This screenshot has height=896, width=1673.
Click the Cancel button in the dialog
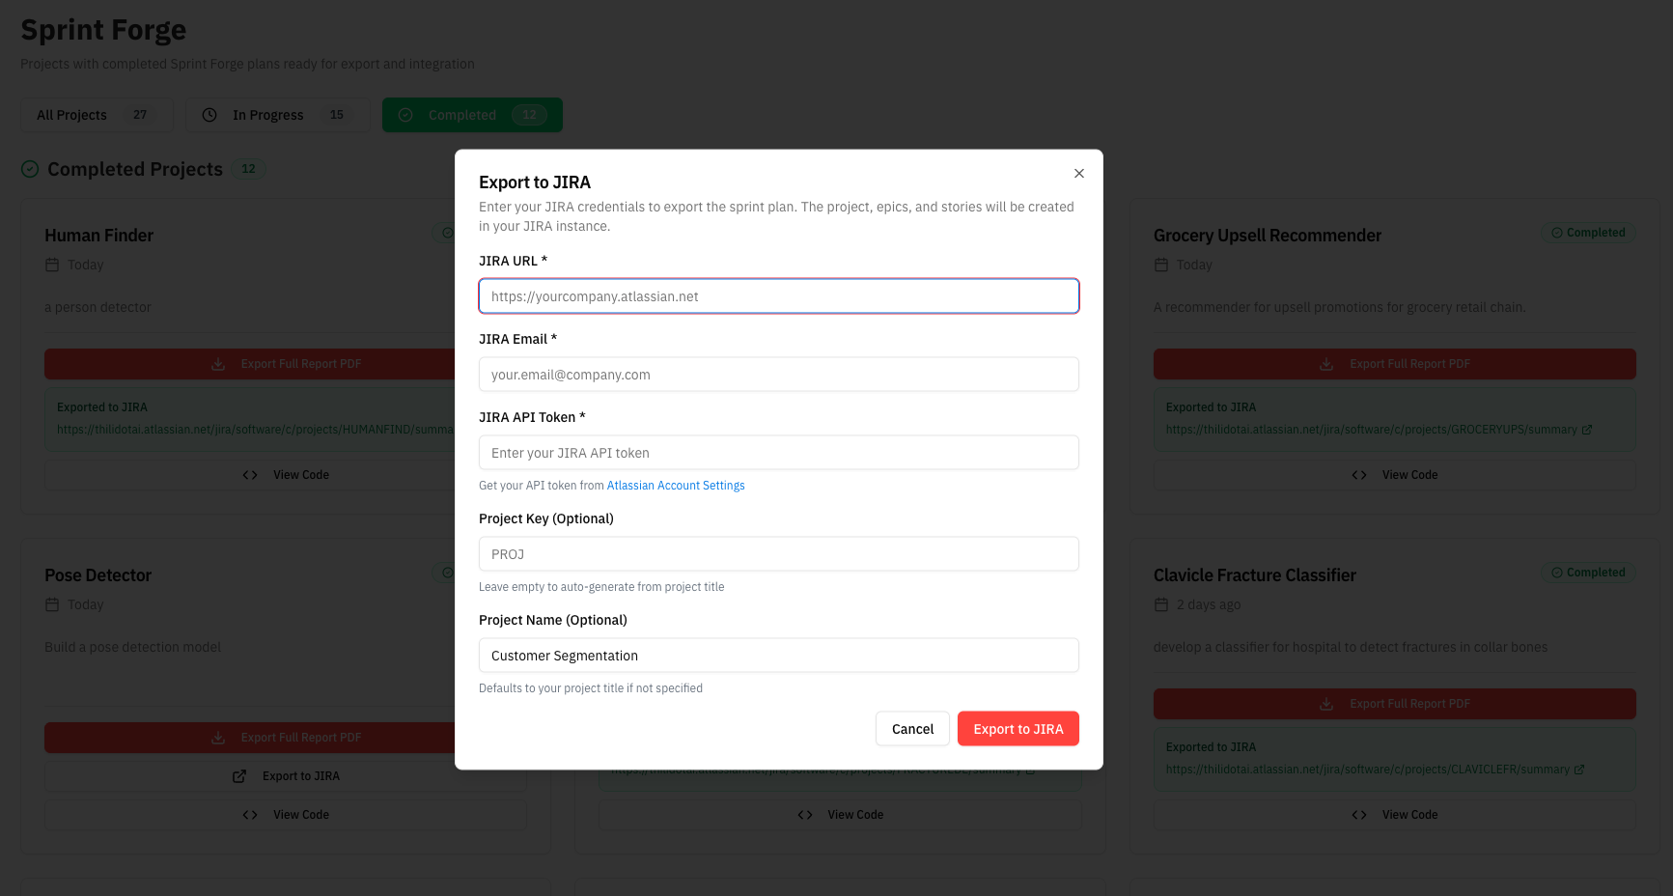[911, 728]
